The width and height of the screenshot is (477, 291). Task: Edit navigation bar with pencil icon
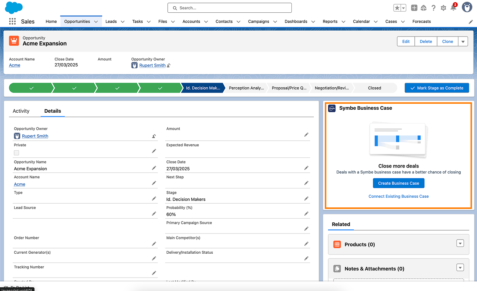[x=471, y=22]
